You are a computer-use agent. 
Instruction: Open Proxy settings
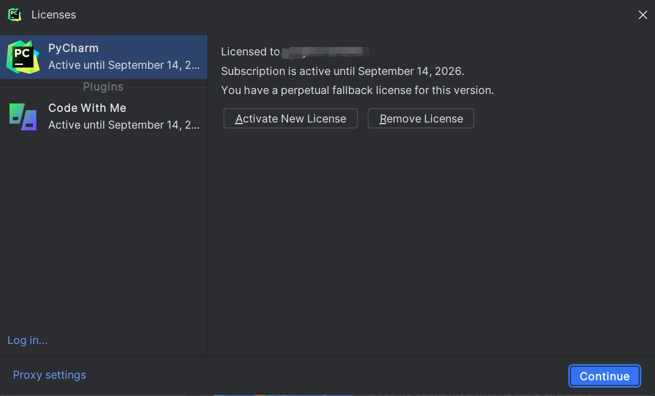coord(49,375)
